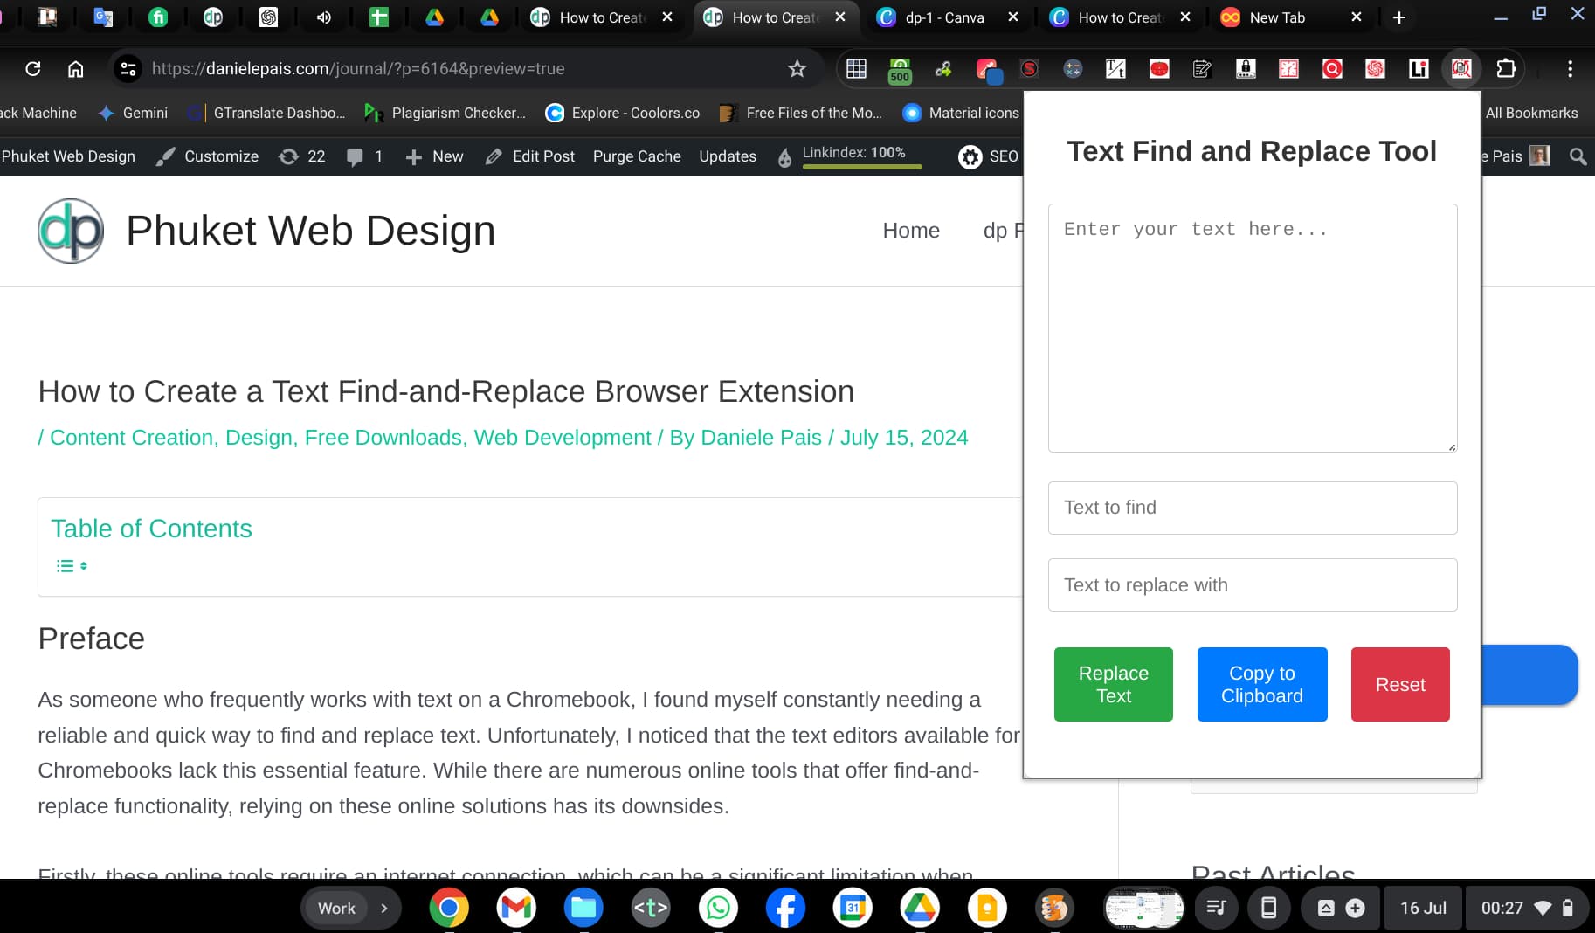The image size is (1595, 933).
Task: Click the Text to find input field
Action: click(x=1252, y=508)
